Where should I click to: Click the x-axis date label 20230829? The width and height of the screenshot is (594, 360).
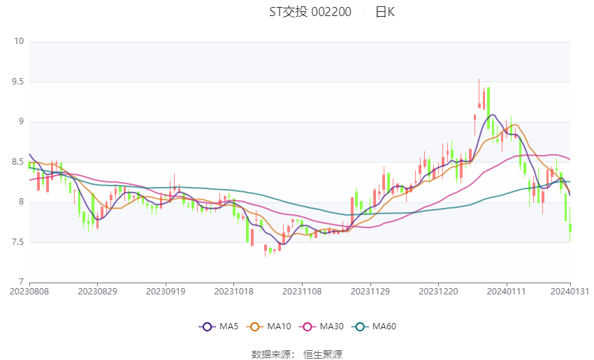pos(97,292)
